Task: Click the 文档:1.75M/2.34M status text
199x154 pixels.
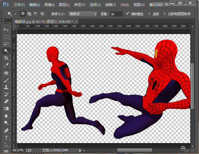Action: [x=55, y=150]
